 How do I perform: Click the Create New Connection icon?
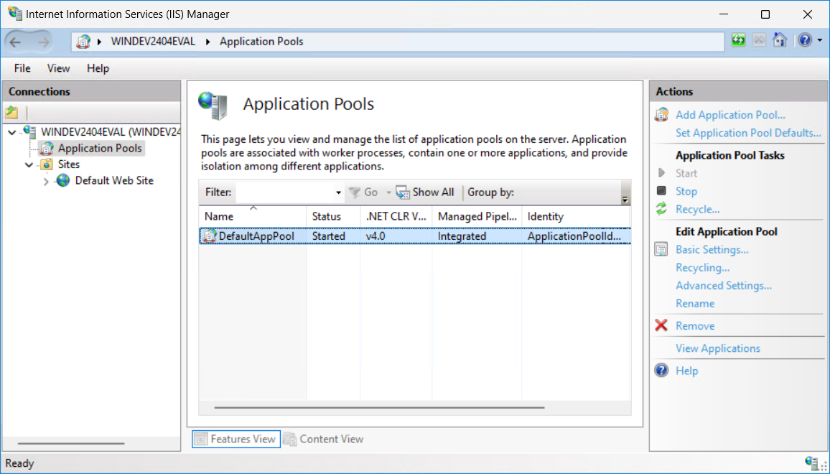tap(11, 112)
